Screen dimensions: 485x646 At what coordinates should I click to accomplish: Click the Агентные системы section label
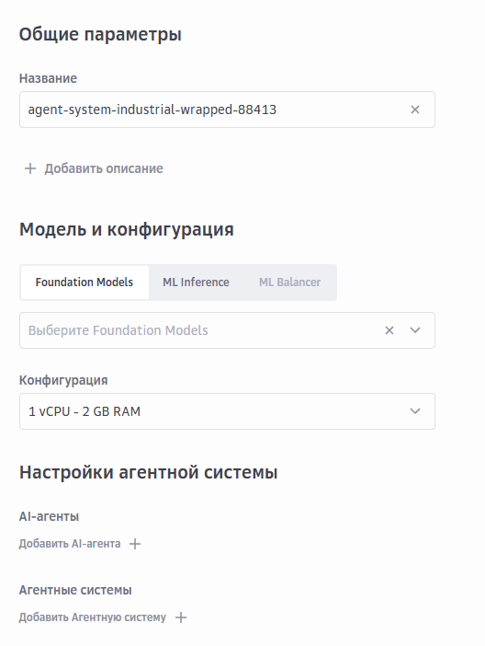point(75,591)
